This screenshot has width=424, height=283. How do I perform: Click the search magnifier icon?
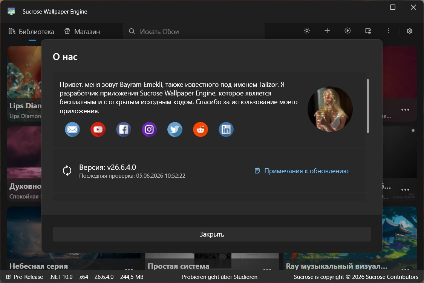(132, 31)
